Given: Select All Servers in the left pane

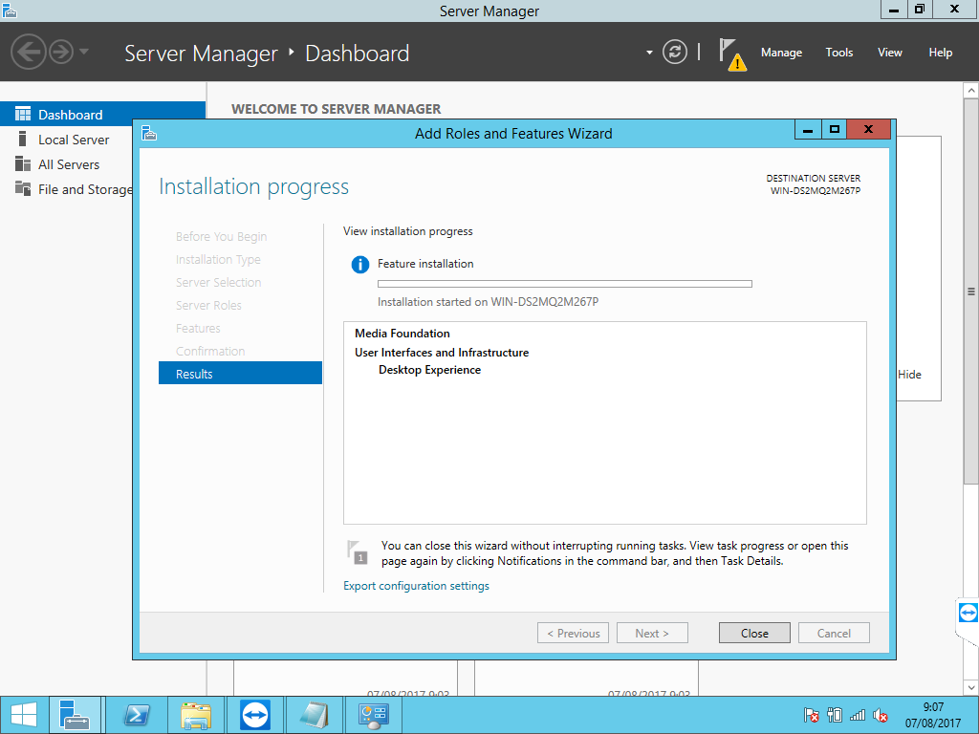Looking at the screenshot, I should [x=68, y=164].
